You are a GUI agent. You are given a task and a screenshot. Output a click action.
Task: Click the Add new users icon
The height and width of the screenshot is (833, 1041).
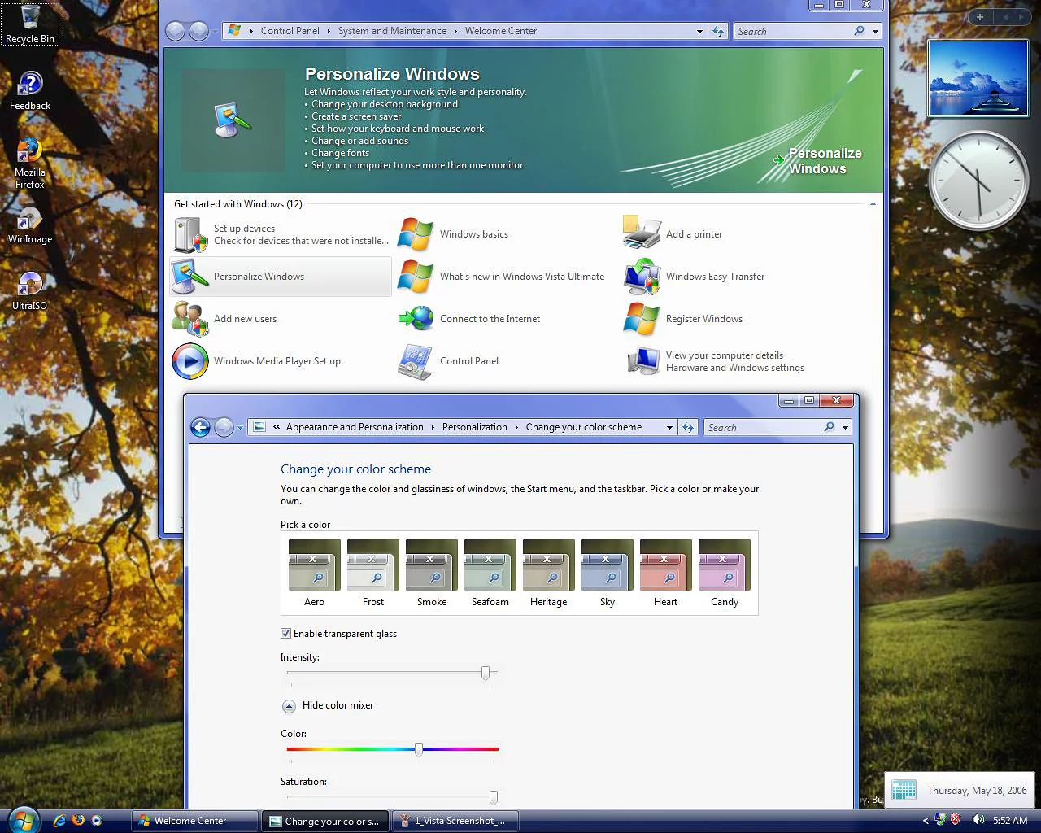pyautogui.click(x=189, y=319)
